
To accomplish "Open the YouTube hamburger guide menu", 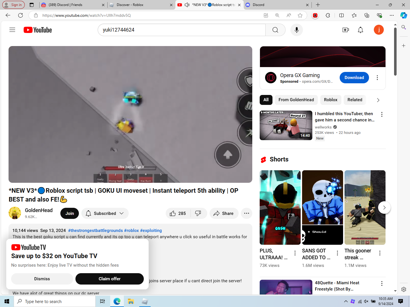I will pyautogui.click(x=12, y=30).
